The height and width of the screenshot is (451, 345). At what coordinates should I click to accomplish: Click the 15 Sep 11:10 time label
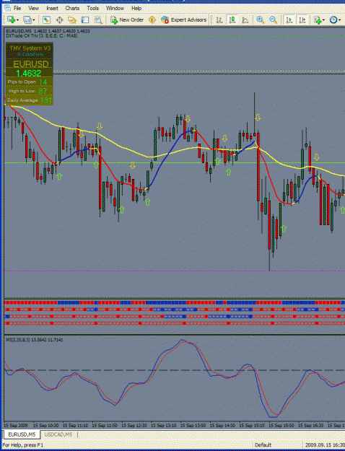75,425
